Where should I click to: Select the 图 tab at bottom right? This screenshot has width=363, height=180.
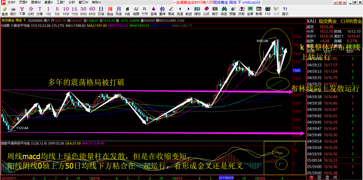[319, 177]
